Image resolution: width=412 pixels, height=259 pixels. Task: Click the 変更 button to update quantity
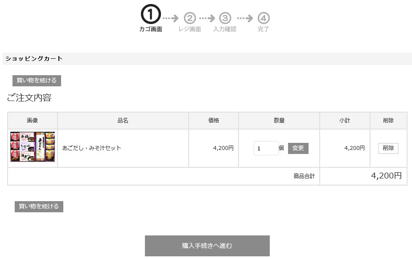point(298,148)
